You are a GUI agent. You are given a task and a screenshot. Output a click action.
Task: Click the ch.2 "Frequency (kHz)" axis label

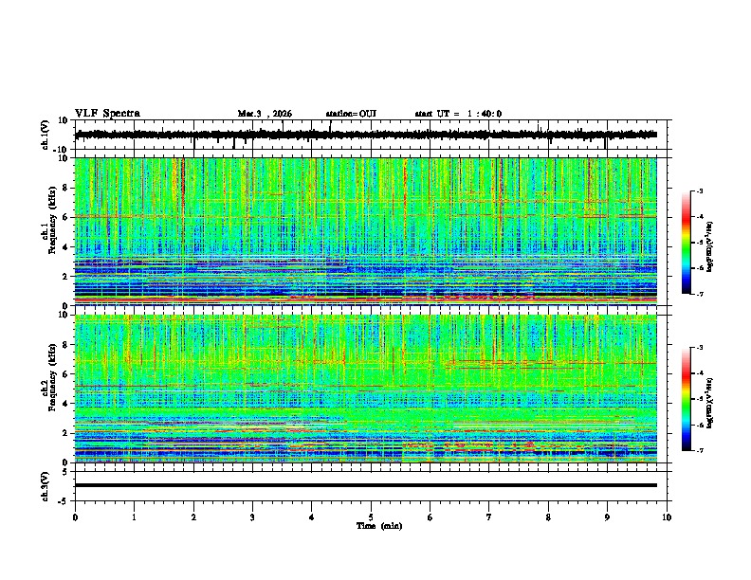[52, 377]
